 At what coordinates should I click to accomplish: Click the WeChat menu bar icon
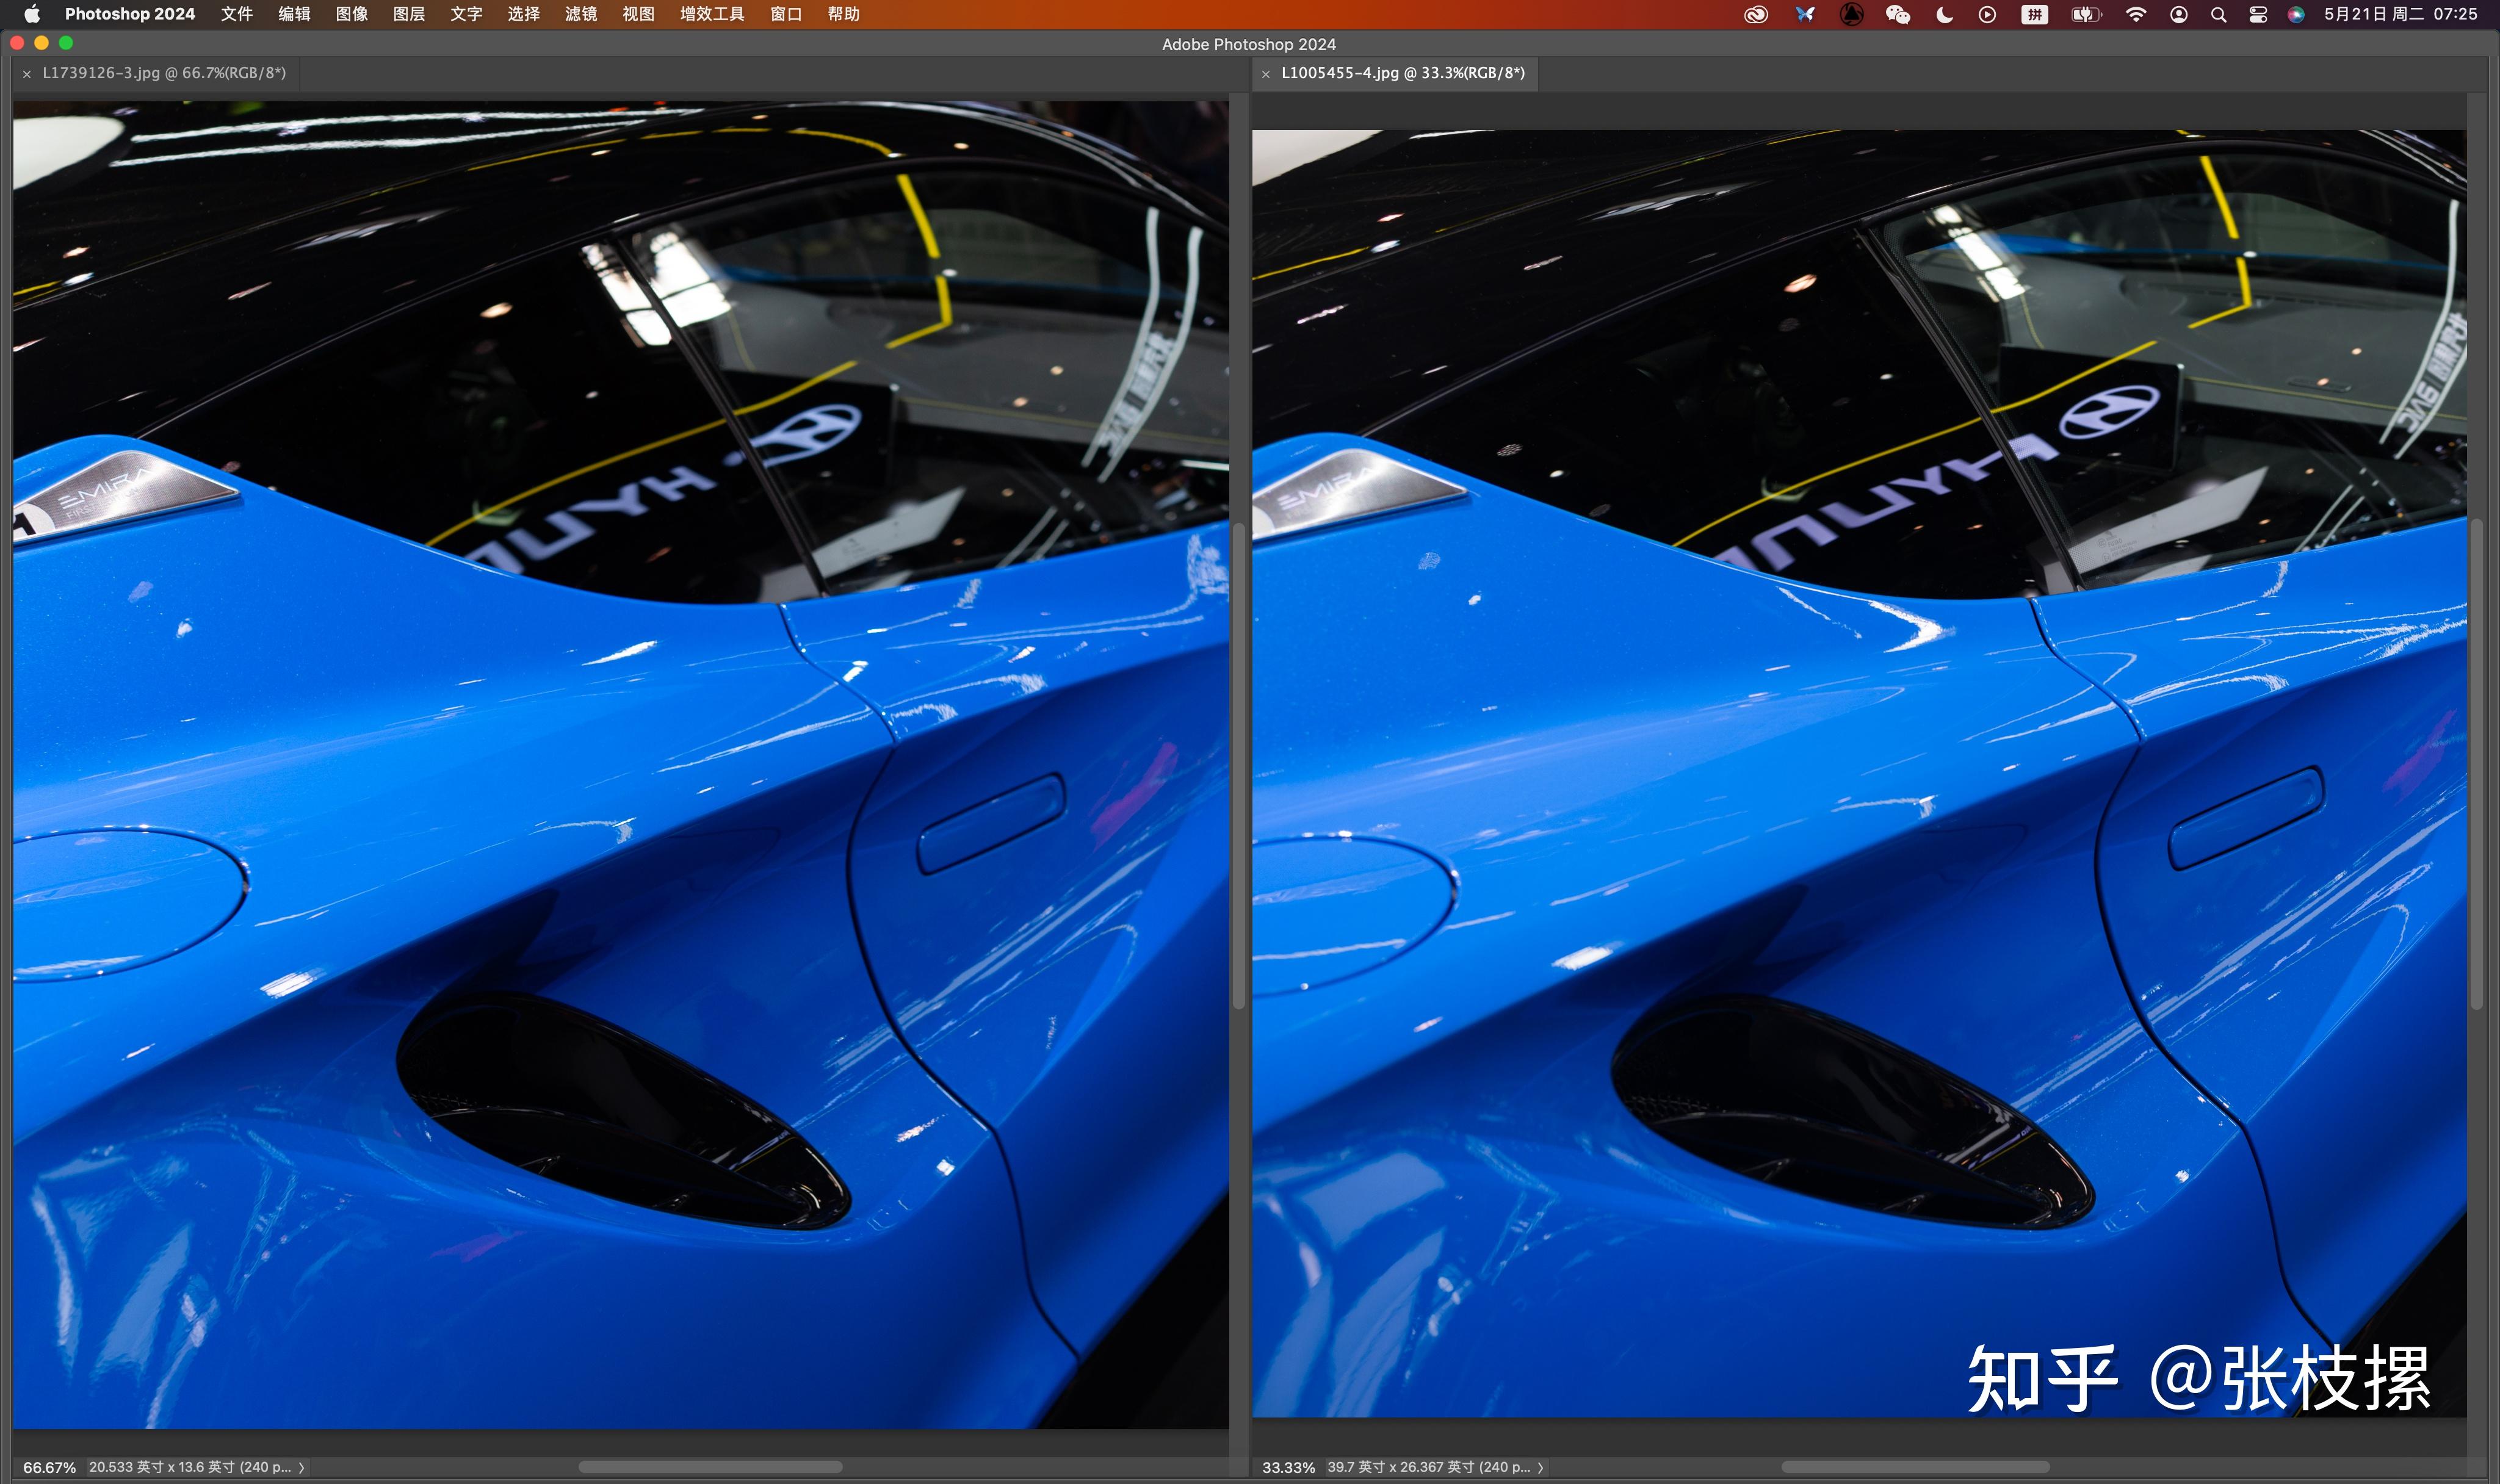[x=1897, y=14]
